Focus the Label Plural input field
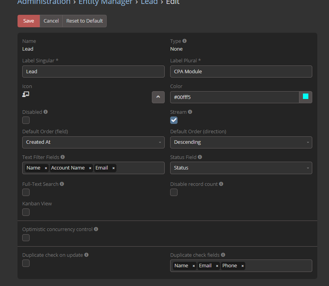The height and width of the screenshot is (286, 329). pos(241,72)
